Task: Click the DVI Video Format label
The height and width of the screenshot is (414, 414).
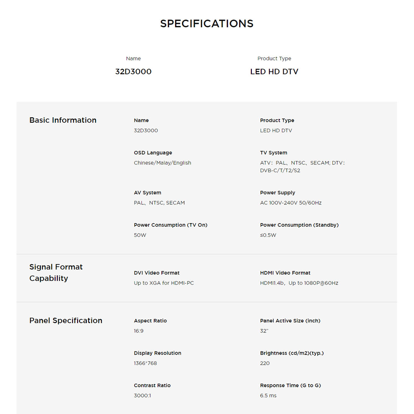Action: point(157,273)
